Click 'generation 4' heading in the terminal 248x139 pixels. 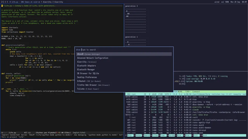pos(131,37)
